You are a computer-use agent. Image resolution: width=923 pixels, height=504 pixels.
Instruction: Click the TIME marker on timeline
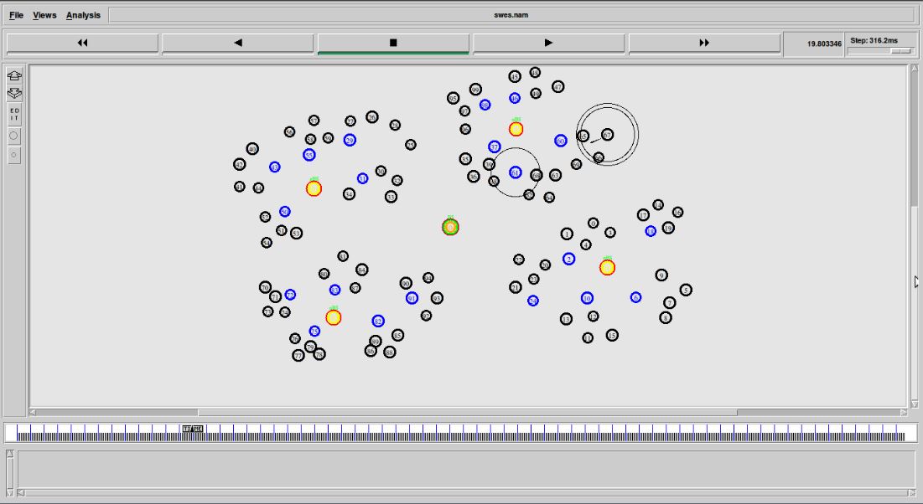pyautogui.click(x=193, y=429)
